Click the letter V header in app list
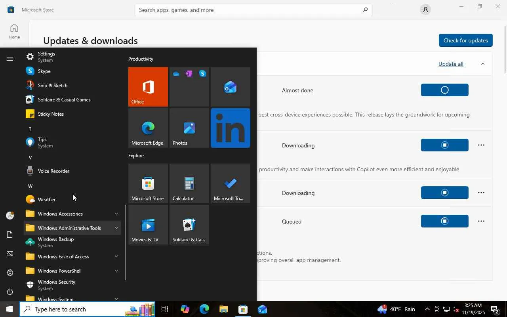Viewport: 507px width, 317px height. point(30,157)
